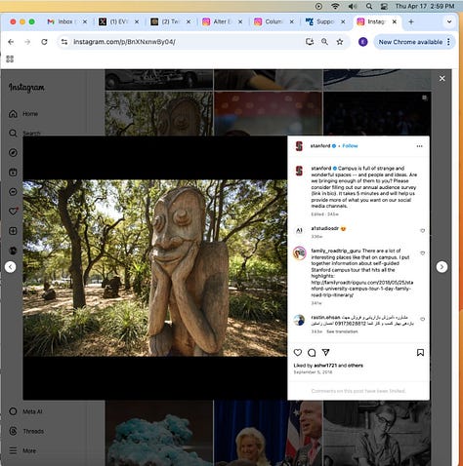
Task: Go back in browser
Action: (11, 42)
